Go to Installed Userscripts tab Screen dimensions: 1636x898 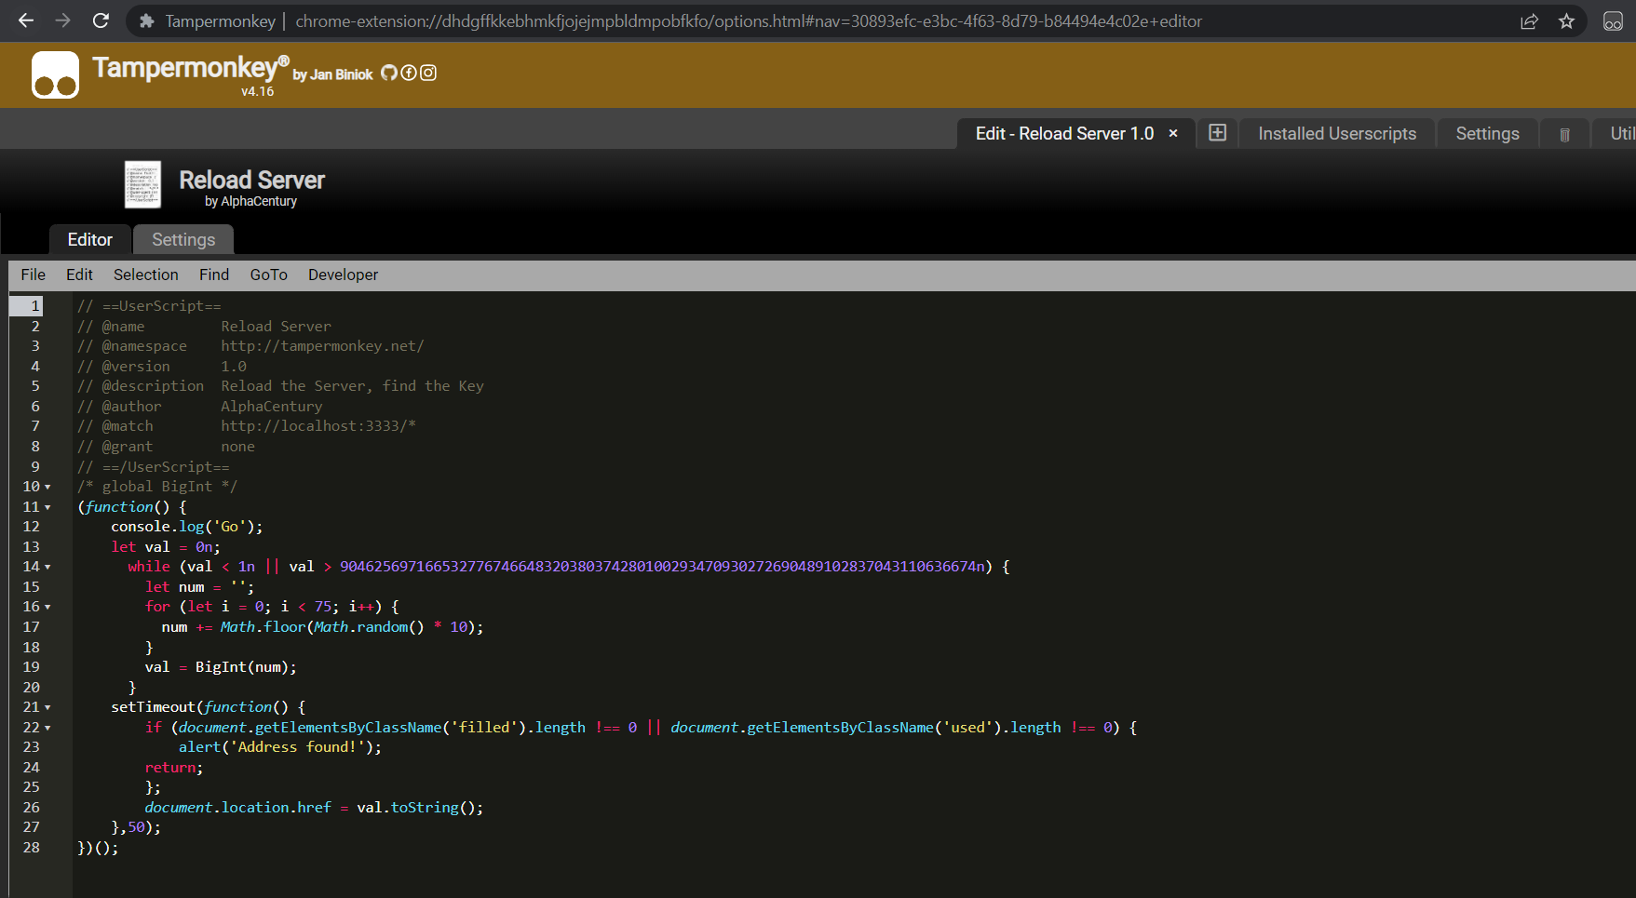(1336, 134)
